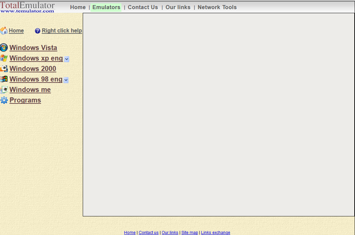This screenshot has height=235, width=355.
Task: Select the Emulators tab
Action: point(106,7)
